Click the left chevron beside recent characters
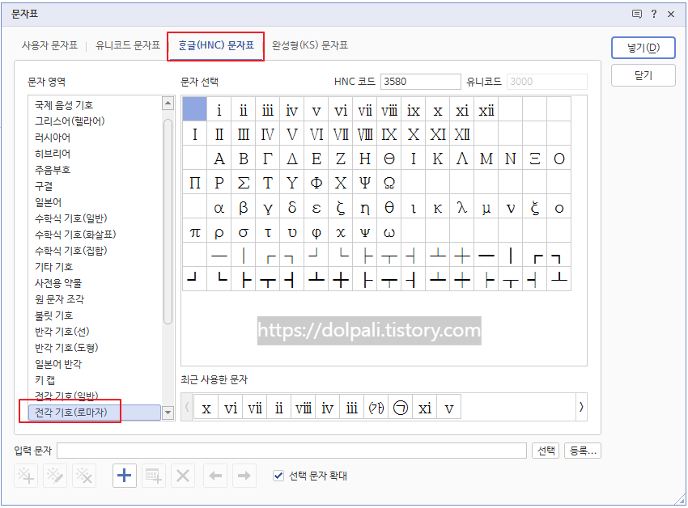Screen dimensions: 688x508 pyautogui.click(x=187, y=407)
